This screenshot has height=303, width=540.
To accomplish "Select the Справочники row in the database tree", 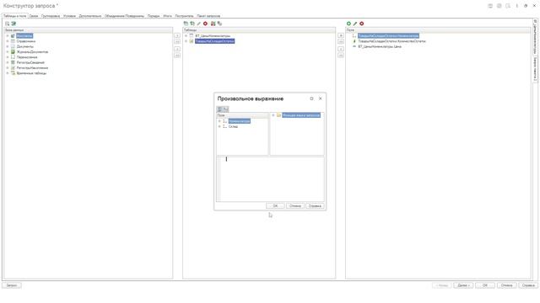I will tap(26, 41).
